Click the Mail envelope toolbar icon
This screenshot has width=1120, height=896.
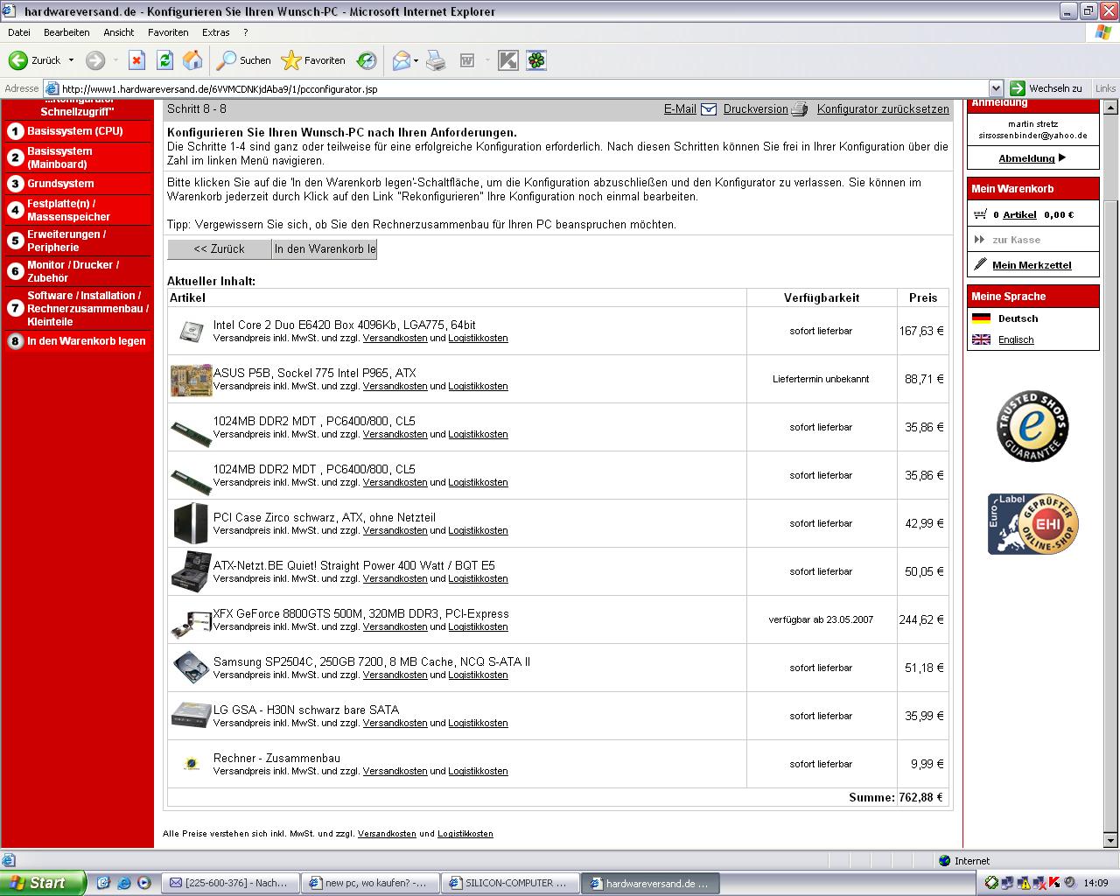pyautogui.click(x=401, y=60)
